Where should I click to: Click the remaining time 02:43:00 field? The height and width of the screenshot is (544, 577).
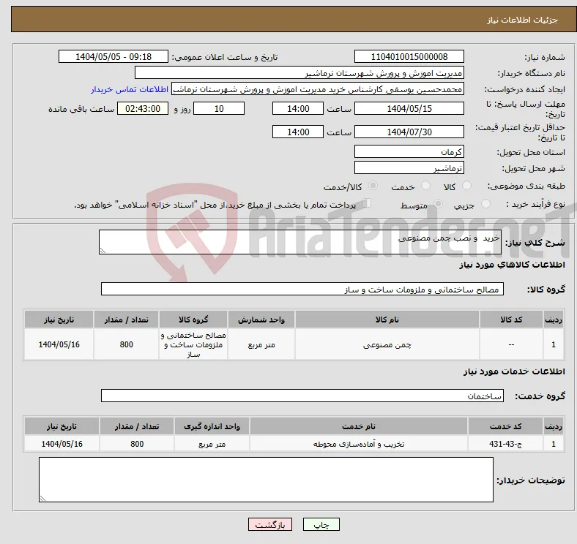tap(143, 109)
